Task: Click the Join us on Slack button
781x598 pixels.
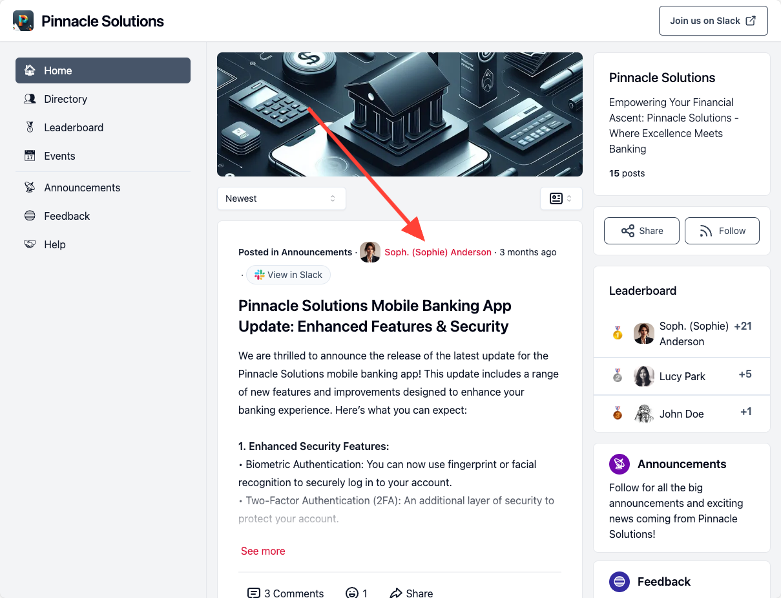Action: (x=713, y=20)
